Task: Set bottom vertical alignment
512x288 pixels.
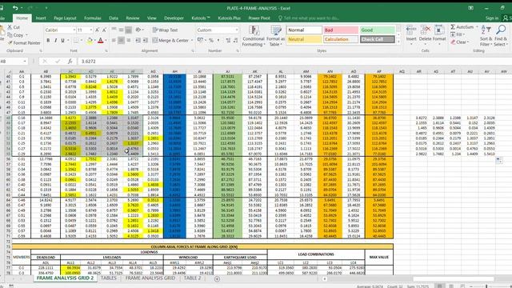Action: coord(128,30)
